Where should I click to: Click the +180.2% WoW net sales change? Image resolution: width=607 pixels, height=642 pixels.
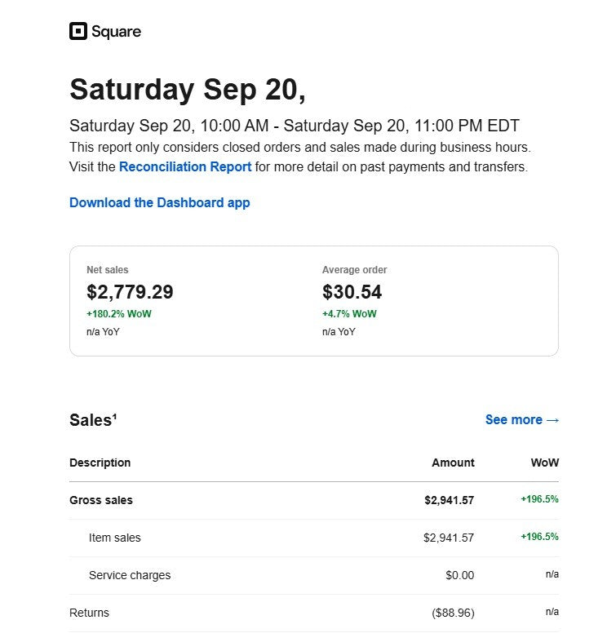(118, 314)
